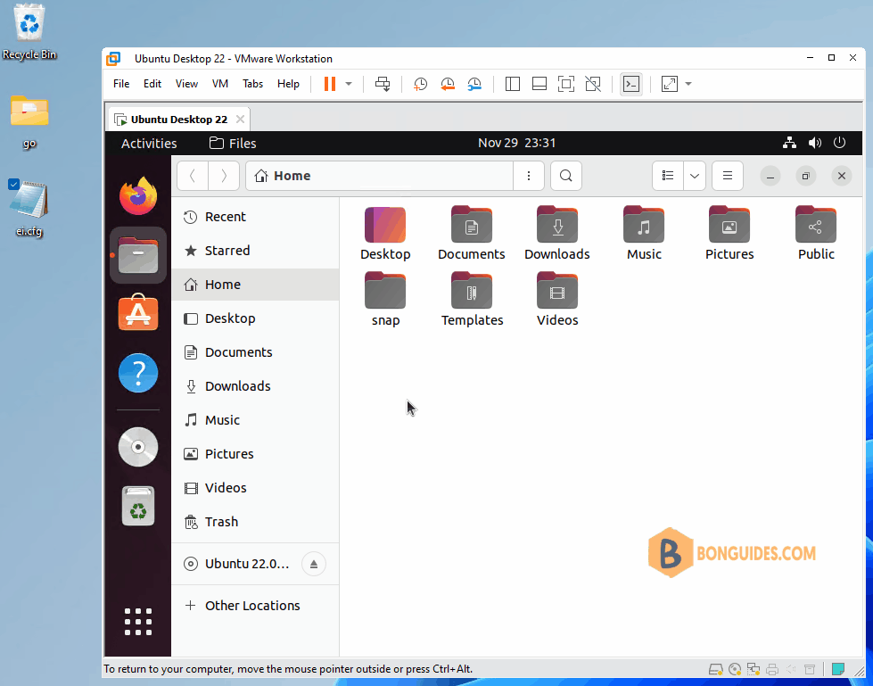Viewport: 873px width, 686px height.
Task: Pause the virtual machine with the orange button
Action: 330,84
